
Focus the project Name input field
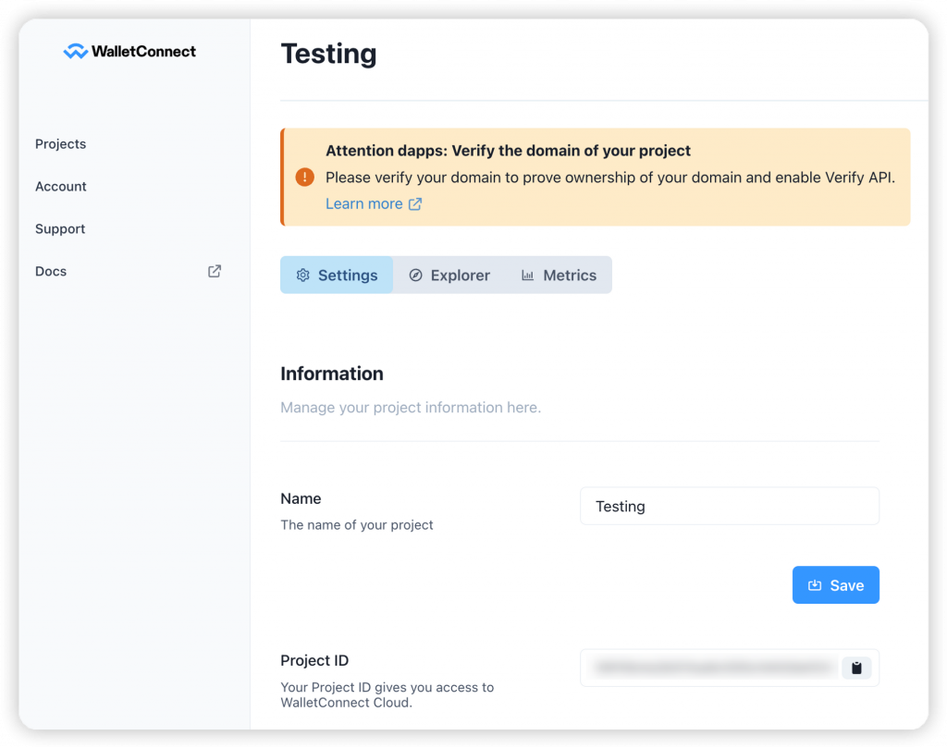click(729, 507)
